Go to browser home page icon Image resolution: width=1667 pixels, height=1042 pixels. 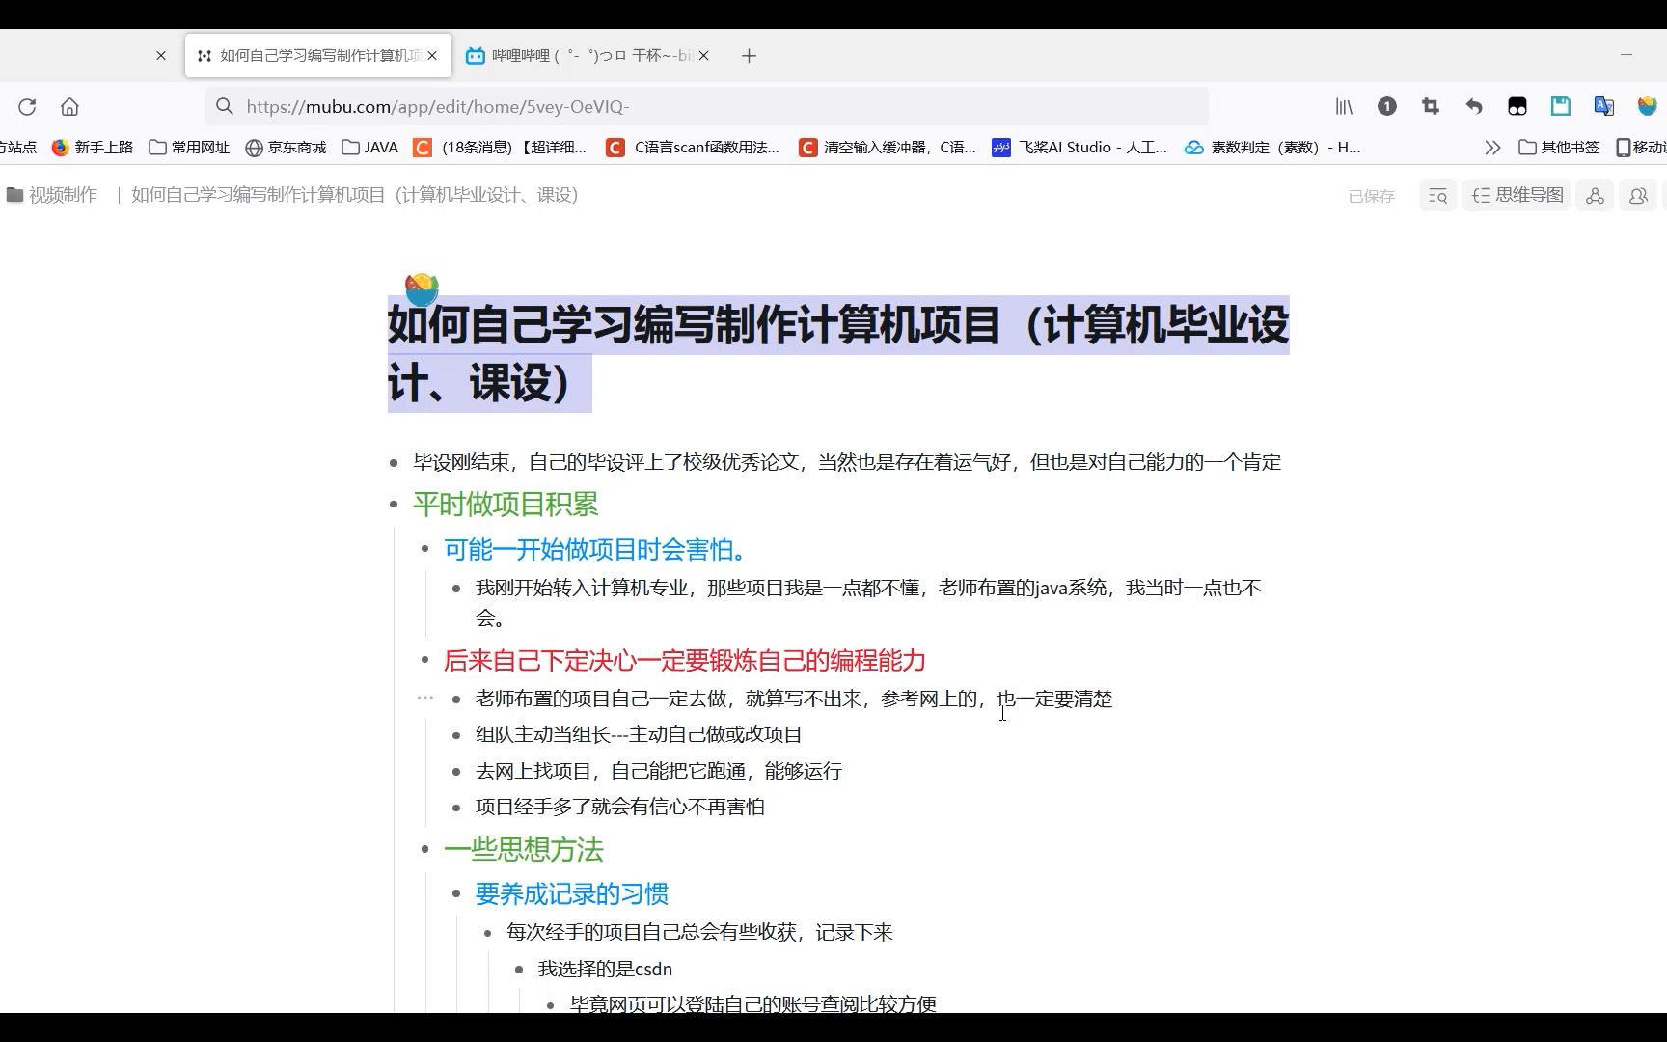click(69, 107)
